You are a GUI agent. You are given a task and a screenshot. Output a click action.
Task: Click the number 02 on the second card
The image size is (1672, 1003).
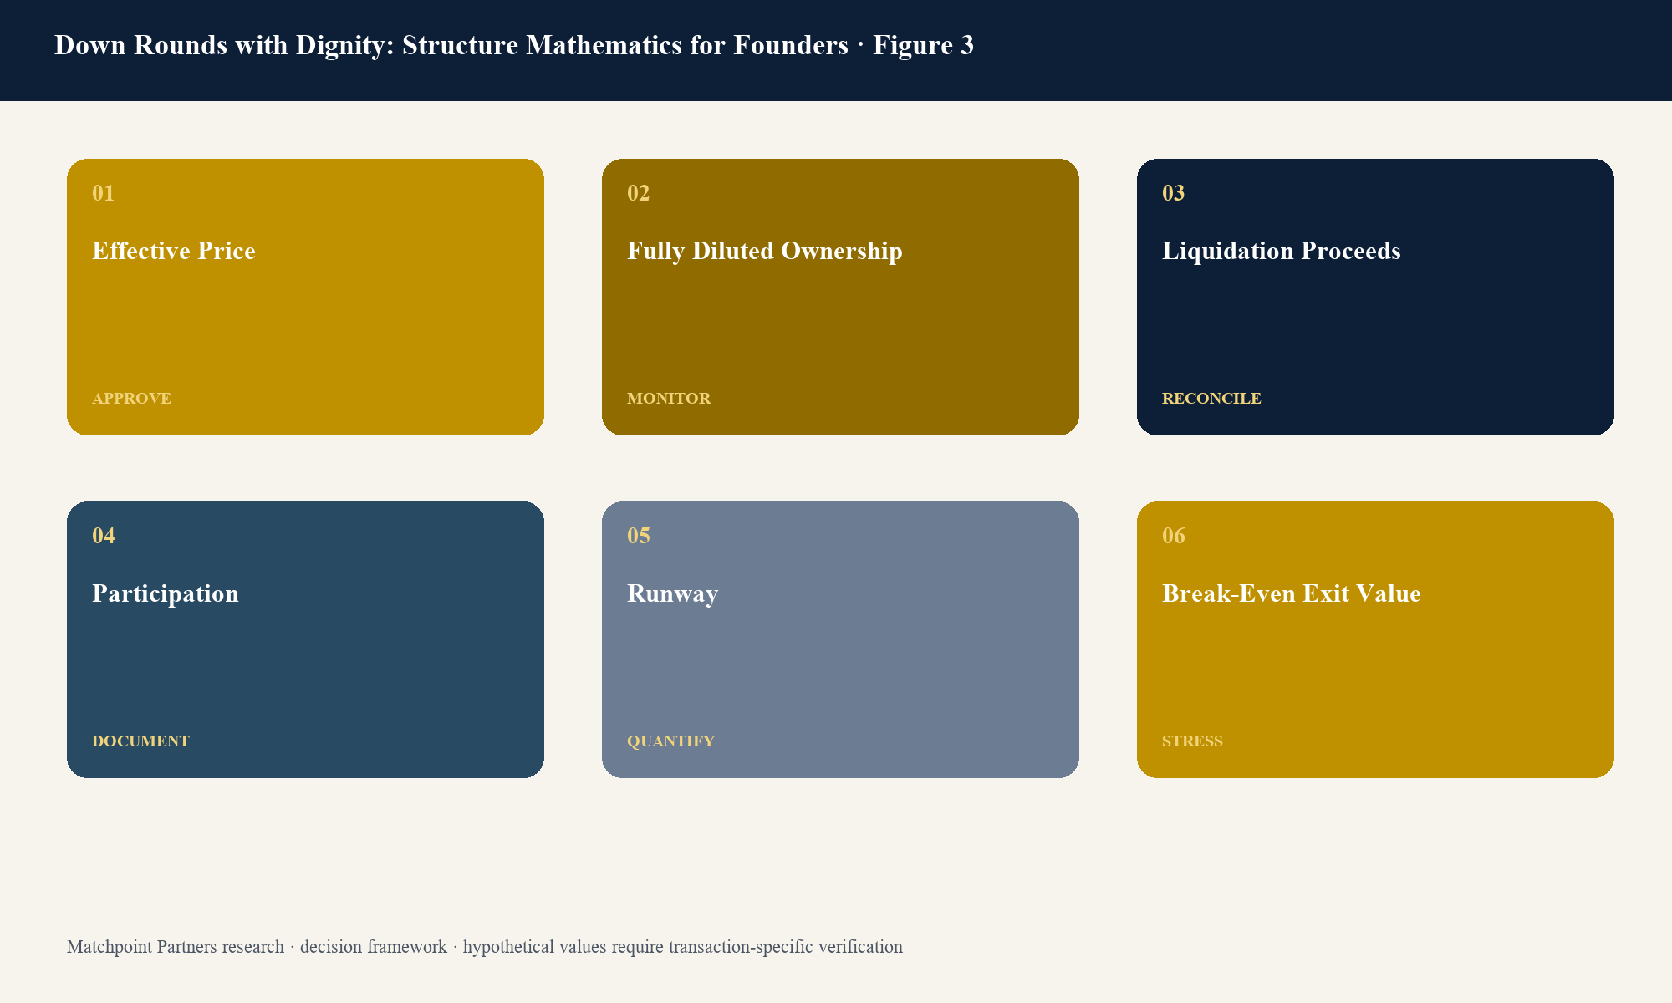pyautogui.click(x=638, y=193)
